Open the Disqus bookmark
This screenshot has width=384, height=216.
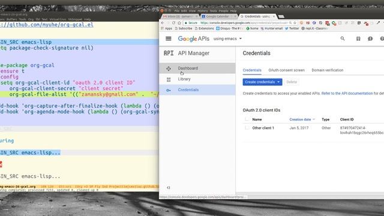229,28
